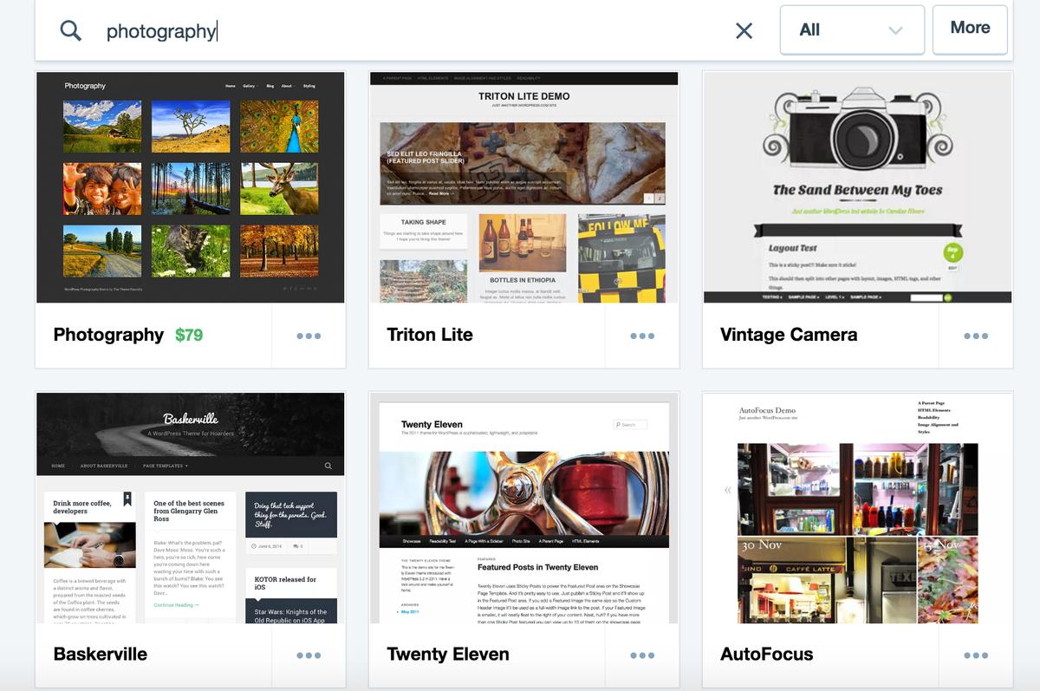Select the Photography theme thumbnail
Screen dimensions: 1040x691
[x=191, y=187]
